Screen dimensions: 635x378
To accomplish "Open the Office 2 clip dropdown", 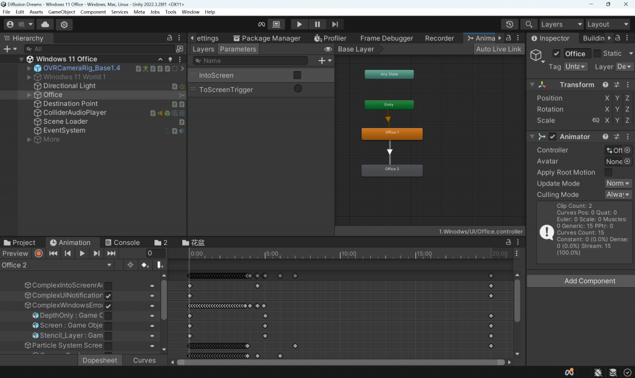I will 56,265.
